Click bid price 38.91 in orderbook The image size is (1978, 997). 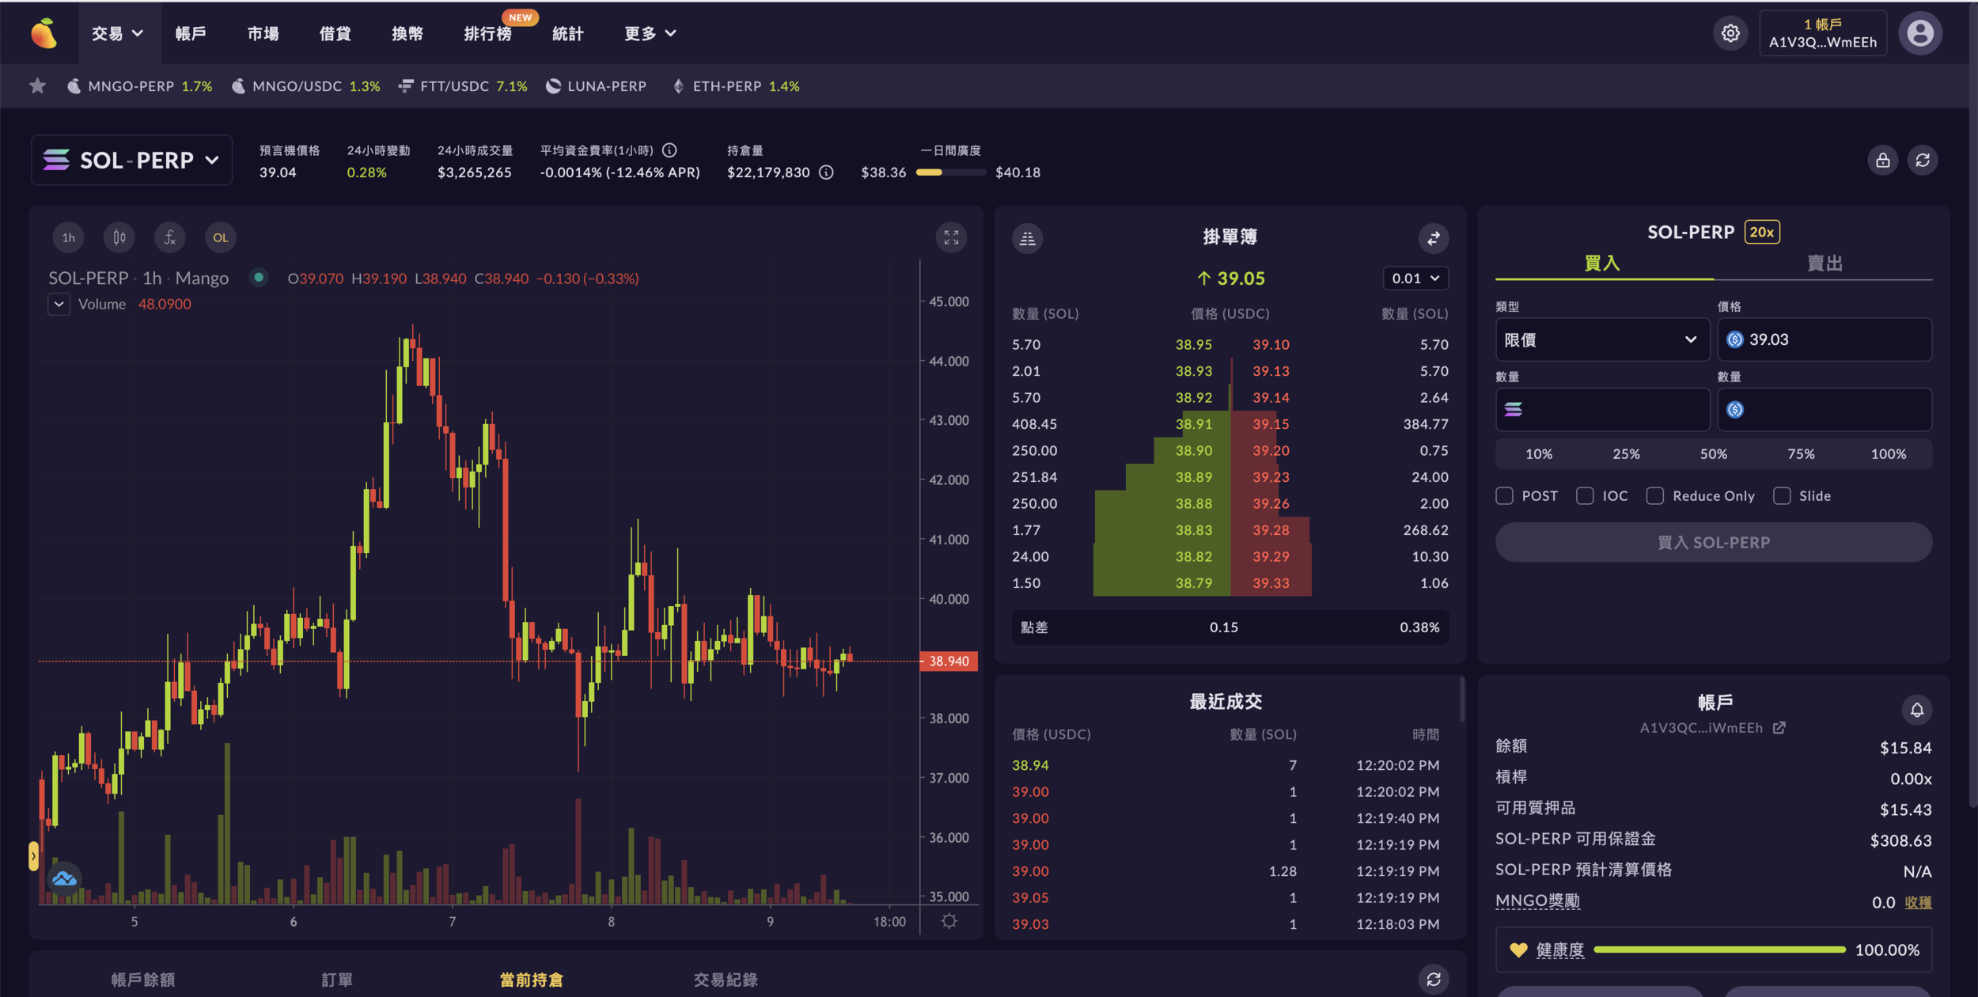(x=1193, y=424)
